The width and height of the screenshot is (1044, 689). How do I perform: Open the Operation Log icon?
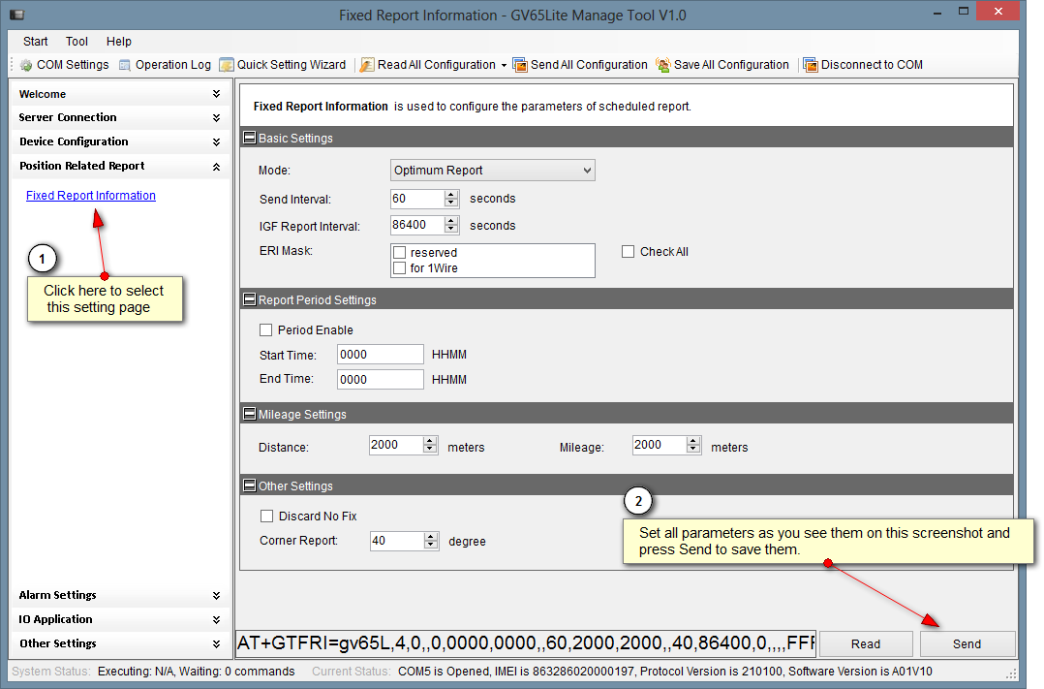[x=125, y=65]
